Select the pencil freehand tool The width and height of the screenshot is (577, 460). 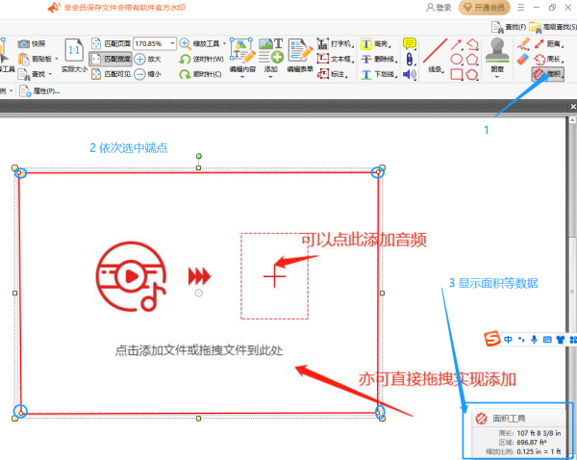pyautogui.click(x=523, y=44)
